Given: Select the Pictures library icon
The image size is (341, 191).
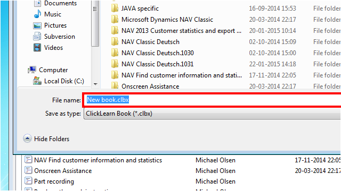Looking at the screenshot, I should [x=37, y=25].
